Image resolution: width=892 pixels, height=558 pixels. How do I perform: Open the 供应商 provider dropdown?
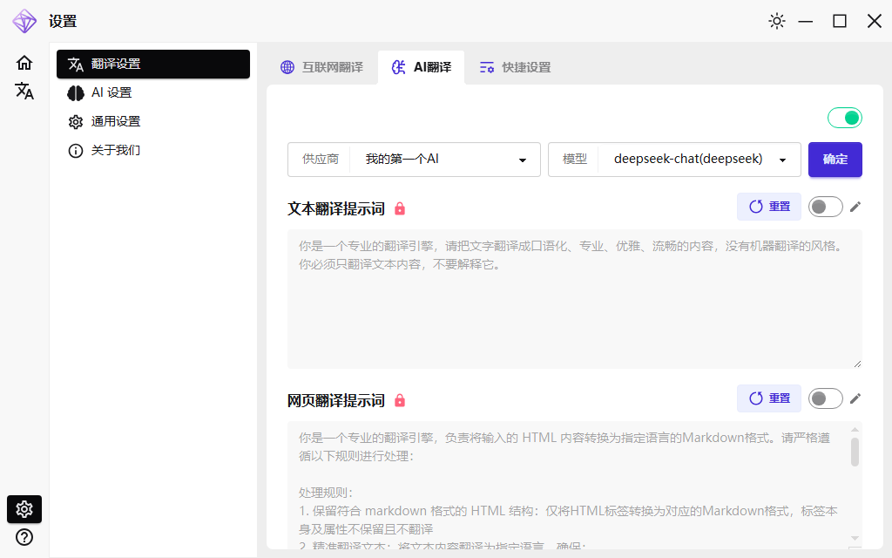(x=444, y=160)
